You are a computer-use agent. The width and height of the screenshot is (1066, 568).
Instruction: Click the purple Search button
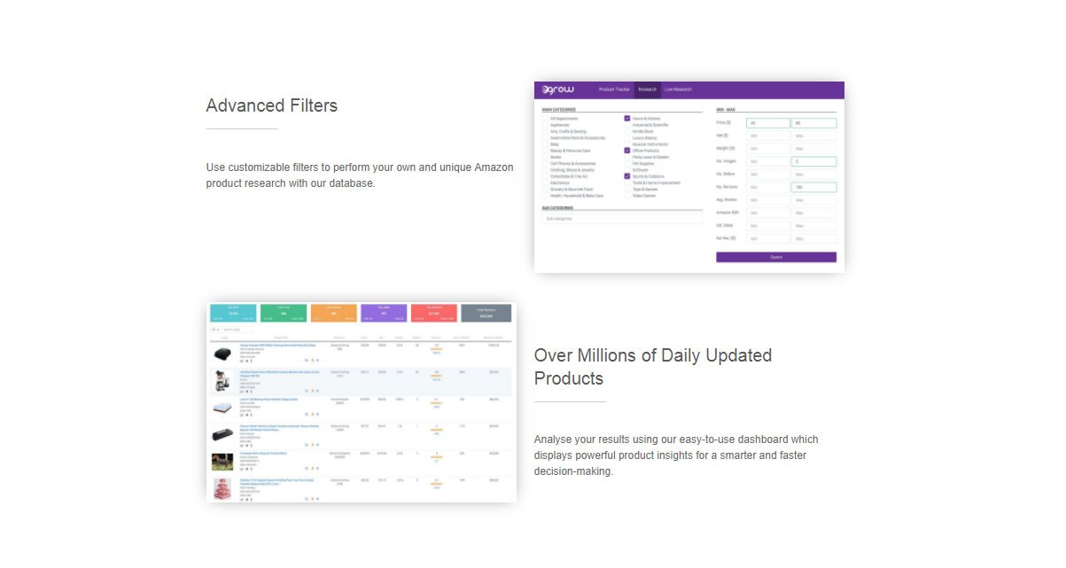tap(776, 257)
